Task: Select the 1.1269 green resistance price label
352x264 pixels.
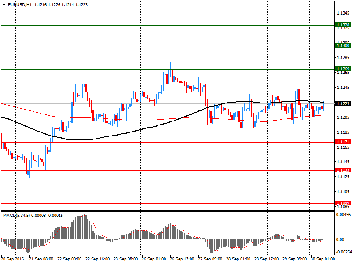Action: 343,69
